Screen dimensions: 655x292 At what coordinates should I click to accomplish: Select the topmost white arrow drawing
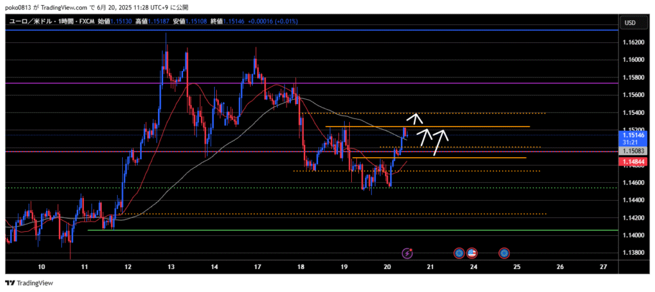(416, 117)
